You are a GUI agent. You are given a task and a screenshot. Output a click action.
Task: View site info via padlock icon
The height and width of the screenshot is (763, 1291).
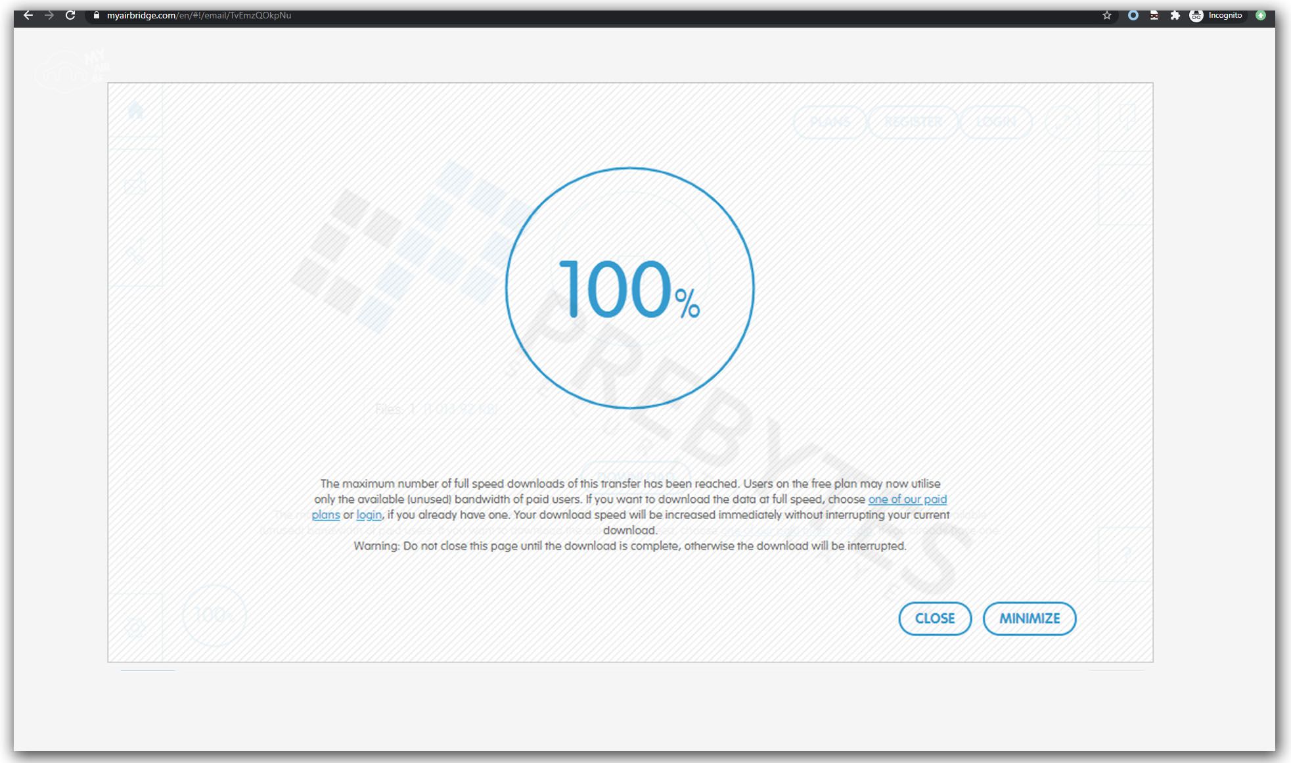pos(97,15)
